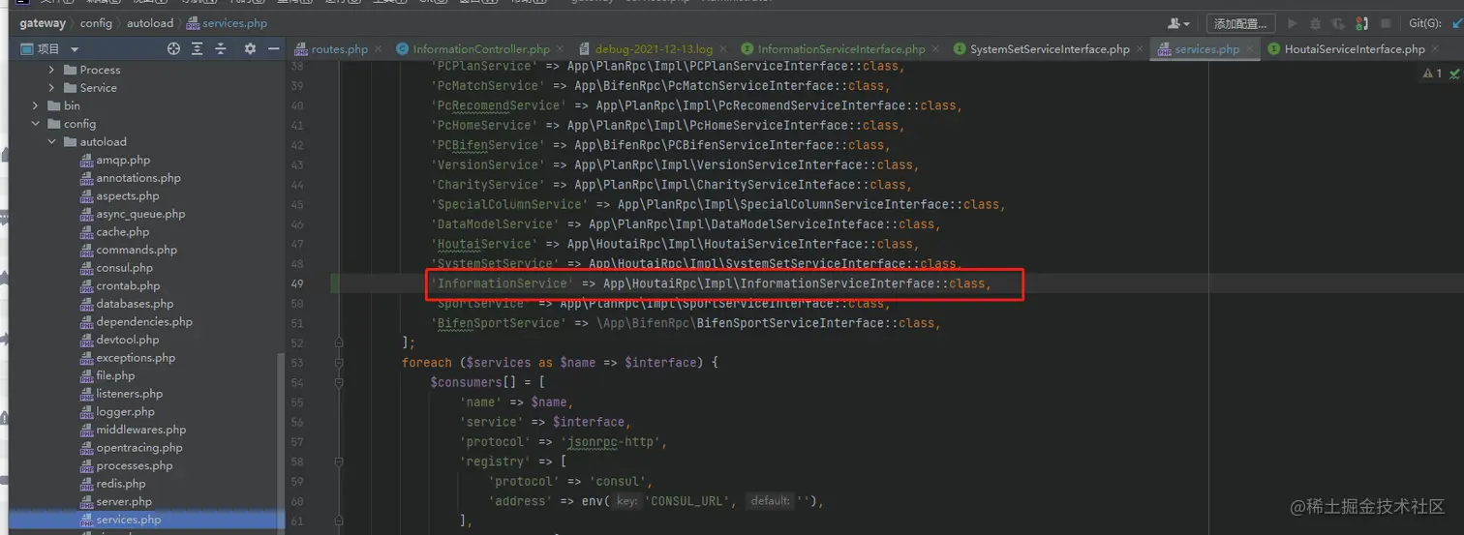Click the green checkmark inspection icon
This screenshot has width=1464, height=535.
pyautogui.click(x=1454, y=74)
